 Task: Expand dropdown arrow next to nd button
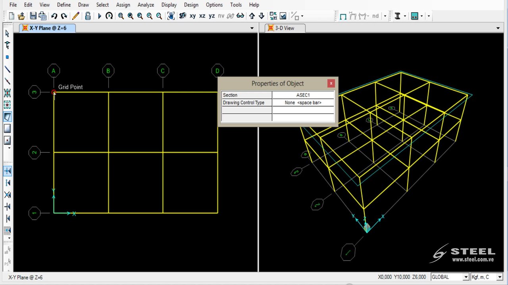(385, 16)
